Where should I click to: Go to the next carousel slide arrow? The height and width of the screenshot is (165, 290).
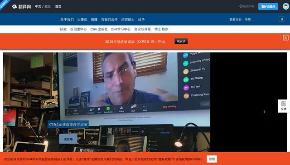point(264,111)
